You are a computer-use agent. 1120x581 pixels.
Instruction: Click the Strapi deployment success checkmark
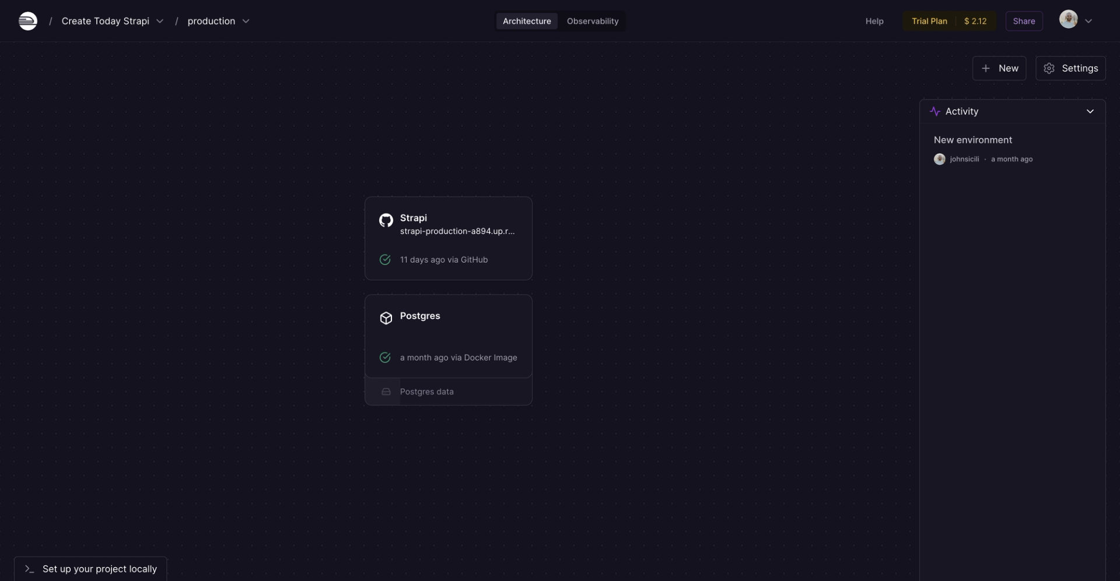[x=385, y=259]
